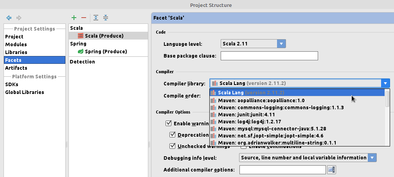
Task: Select the Spring (Produce) facet
Action: click(x=106, y=51)
